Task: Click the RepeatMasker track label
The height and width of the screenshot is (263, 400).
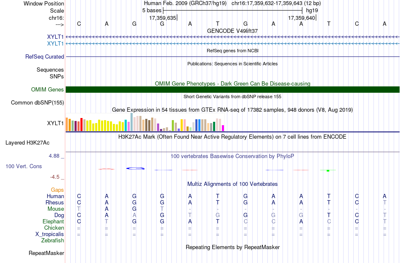Action: 46,253
